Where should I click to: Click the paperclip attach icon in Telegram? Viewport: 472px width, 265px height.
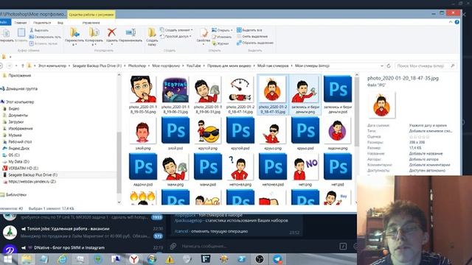[173, 246]
